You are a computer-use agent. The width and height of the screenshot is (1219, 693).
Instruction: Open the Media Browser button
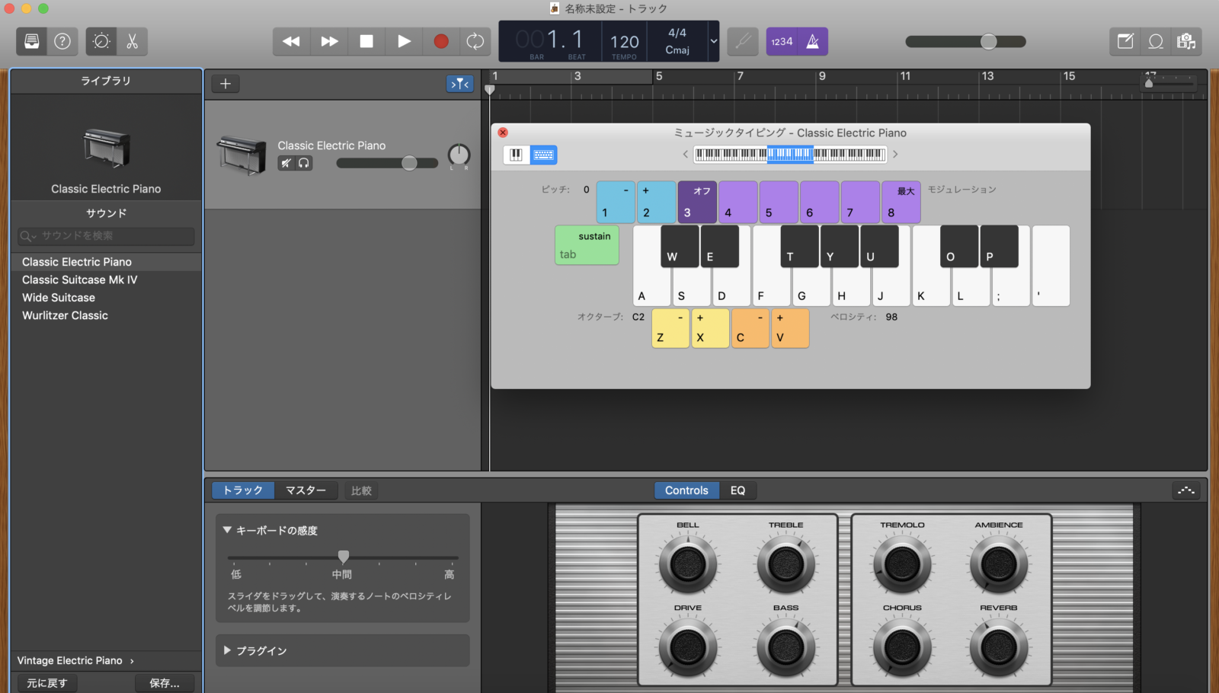[x=1186, y=41]
